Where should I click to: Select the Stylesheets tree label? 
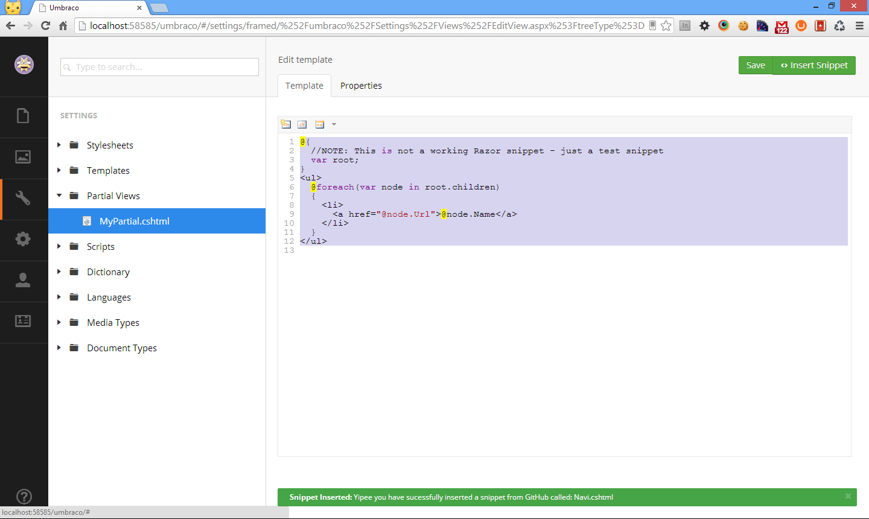(x=110, y=145)
